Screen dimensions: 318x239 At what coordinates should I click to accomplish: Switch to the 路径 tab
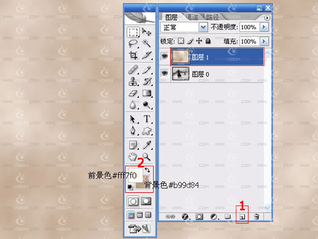pyautogui.click(x=213, y=17)
